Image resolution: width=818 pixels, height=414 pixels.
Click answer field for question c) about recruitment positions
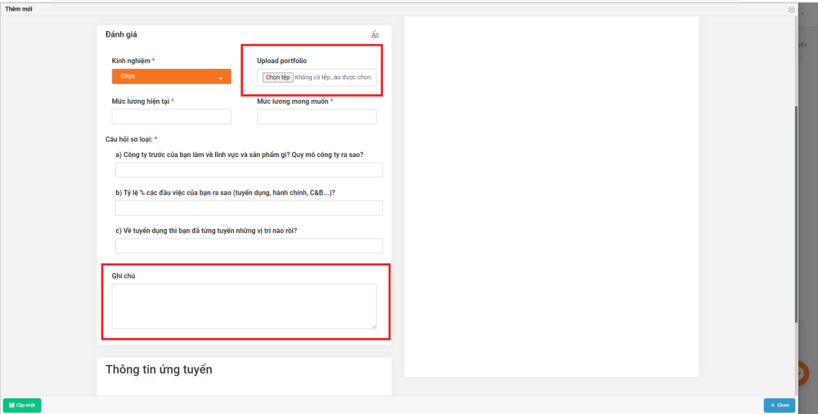tap(249, 245)
